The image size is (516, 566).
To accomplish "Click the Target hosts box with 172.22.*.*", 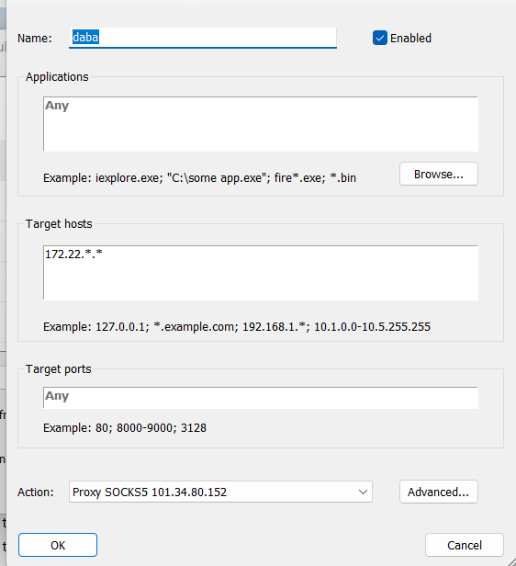I will [261, 273].
